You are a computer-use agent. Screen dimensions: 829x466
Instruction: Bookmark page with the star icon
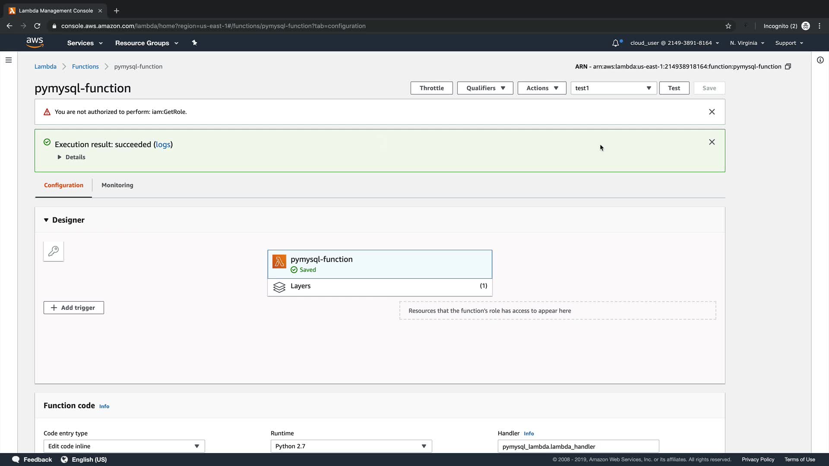click(x=728, y=26)
